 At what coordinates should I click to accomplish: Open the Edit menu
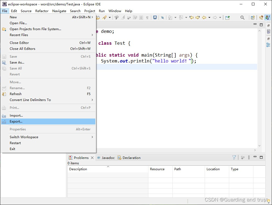[14, 11]
